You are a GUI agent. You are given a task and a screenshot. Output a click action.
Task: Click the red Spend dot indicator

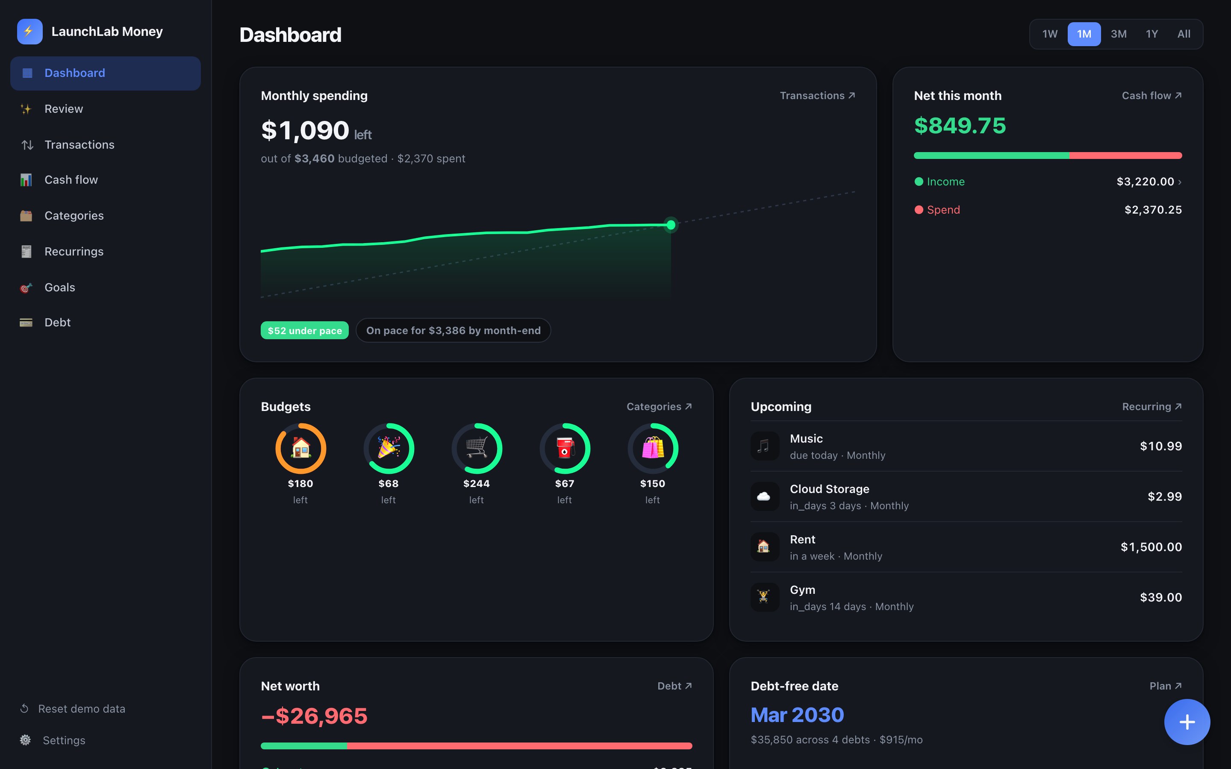point(919,210)
